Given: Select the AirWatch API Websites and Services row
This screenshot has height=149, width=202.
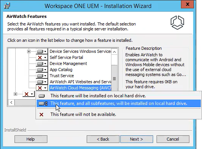Looking at the screenshot, I should tap(80, 82).
